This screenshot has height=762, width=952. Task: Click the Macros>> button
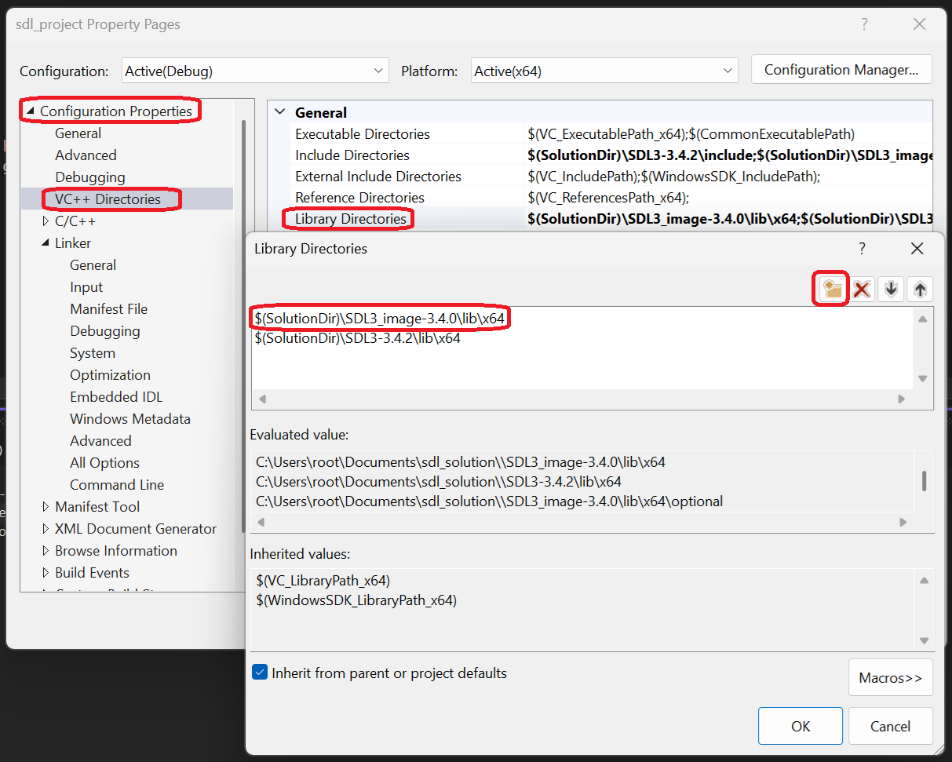click(890, 676)
